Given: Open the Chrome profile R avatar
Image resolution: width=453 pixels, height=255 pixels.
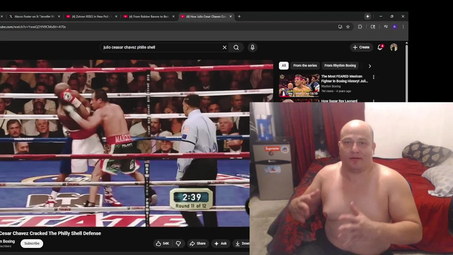Looking at the screenshot, I should tap(394, 27).
